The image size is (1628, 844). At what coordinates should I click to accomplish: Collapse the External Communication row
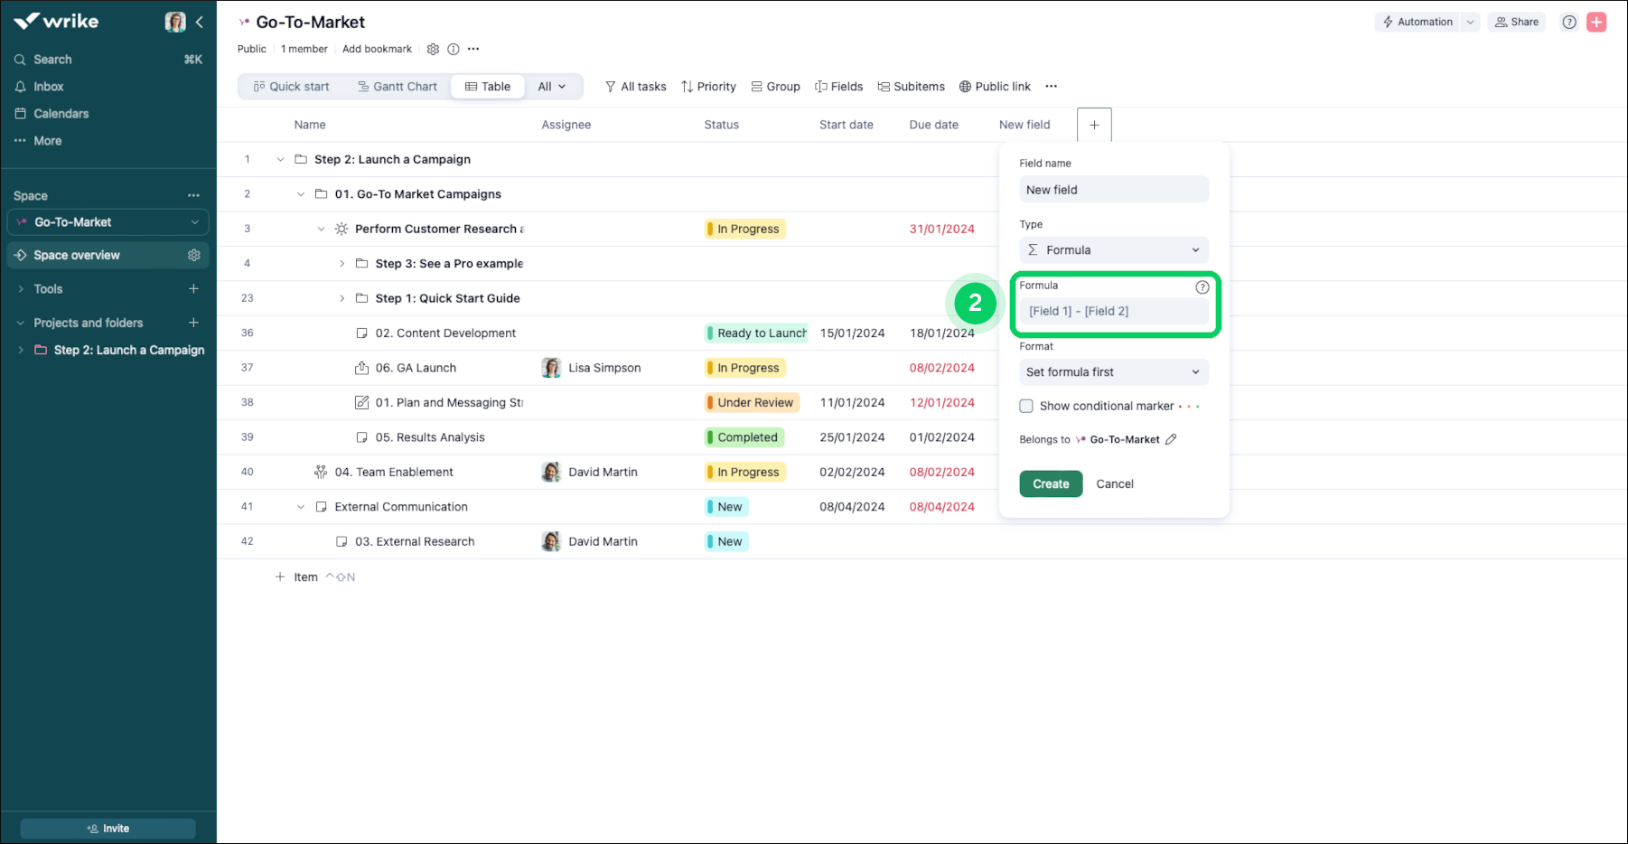coord(301,507)
